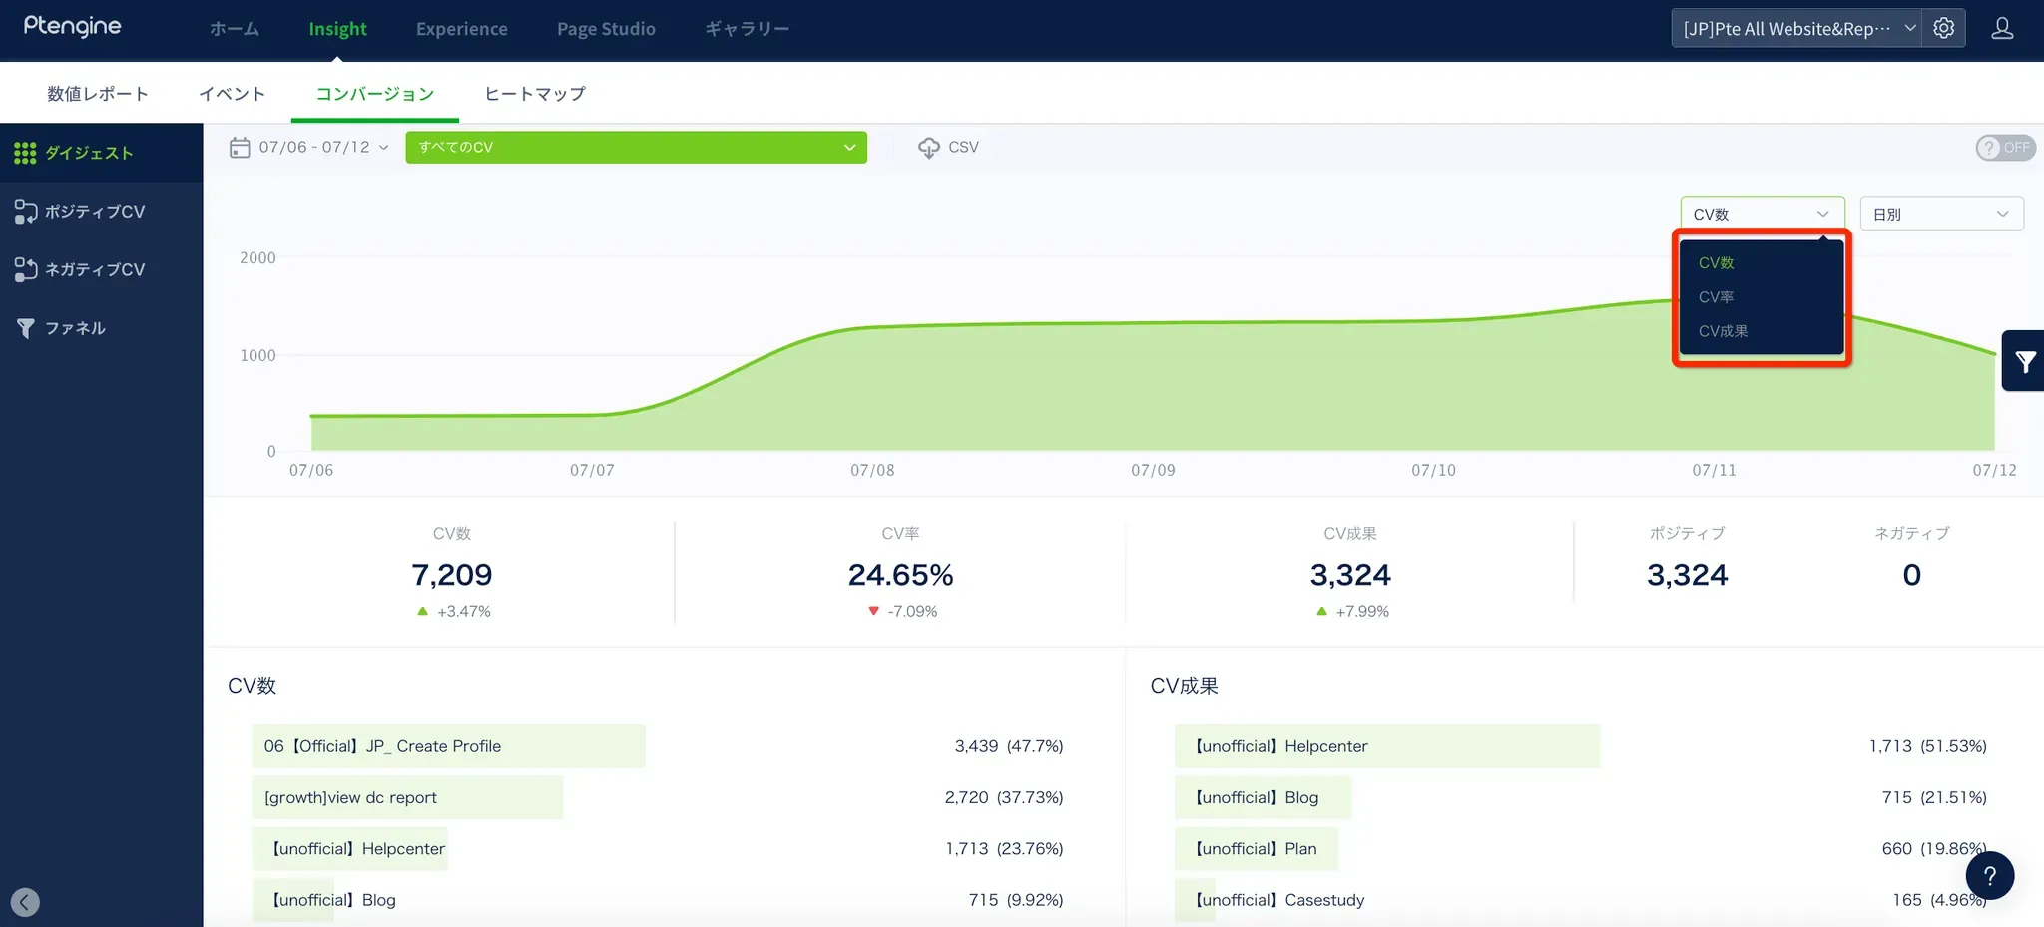The height and width of the screenshot is (927, 2044).
Task: Open the filter funnel side panel
Action: tap(2024, 361)
